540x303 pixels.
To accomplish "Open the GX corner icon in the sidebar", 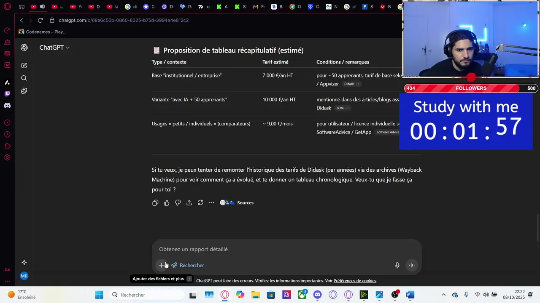I will (x=7, y=270).
